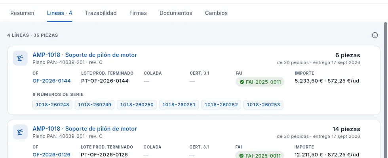Viewport: 388px width, 158px height.
Task: Open the info icon beside line summary
Action: click(375, 35)
